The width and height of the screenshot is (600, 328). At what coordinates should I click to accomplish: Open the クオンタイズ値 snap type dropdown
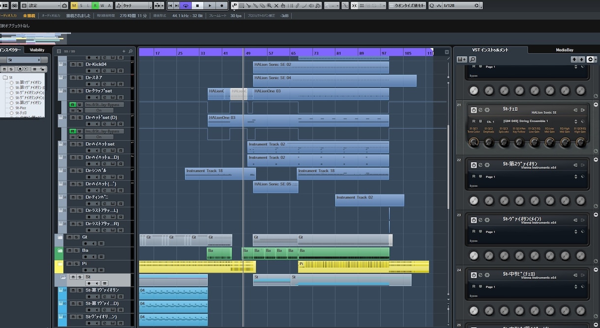(407, 5)
